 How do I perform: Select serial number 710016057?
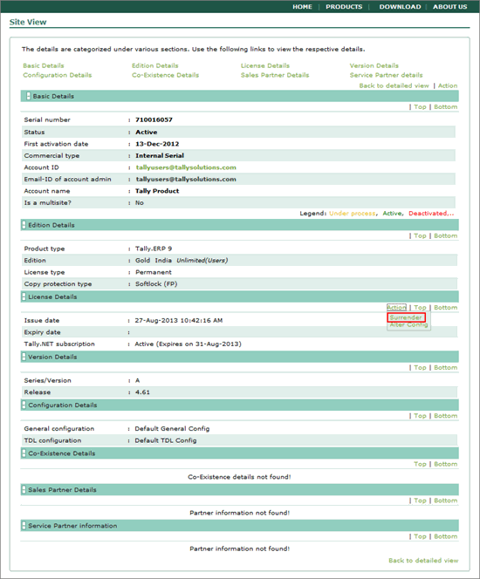pos(154,120)
